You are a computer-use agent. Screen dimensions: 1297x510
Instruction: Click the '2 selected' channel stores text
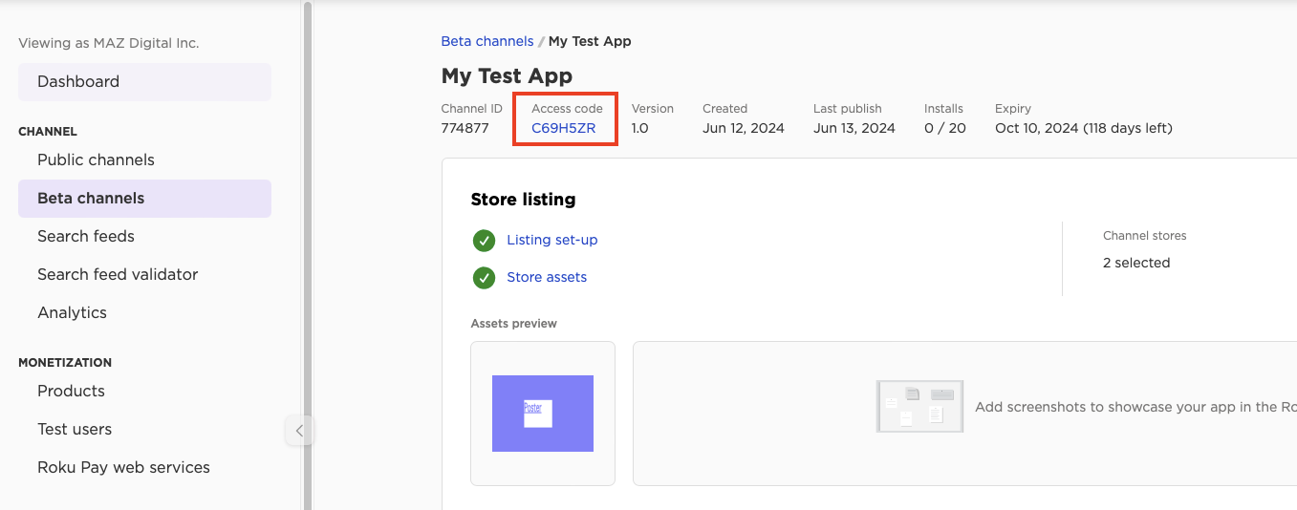pos(1136,263)
